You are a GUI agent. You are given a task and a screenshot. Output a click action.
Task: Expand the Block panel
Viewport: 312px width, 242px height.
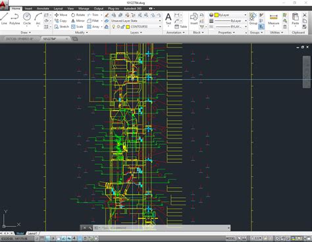click(x=198, y=32)
